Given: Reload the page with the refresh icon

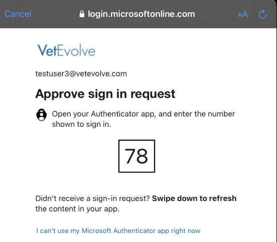Looking at the screenshot, I should click(x=262, y=14).
